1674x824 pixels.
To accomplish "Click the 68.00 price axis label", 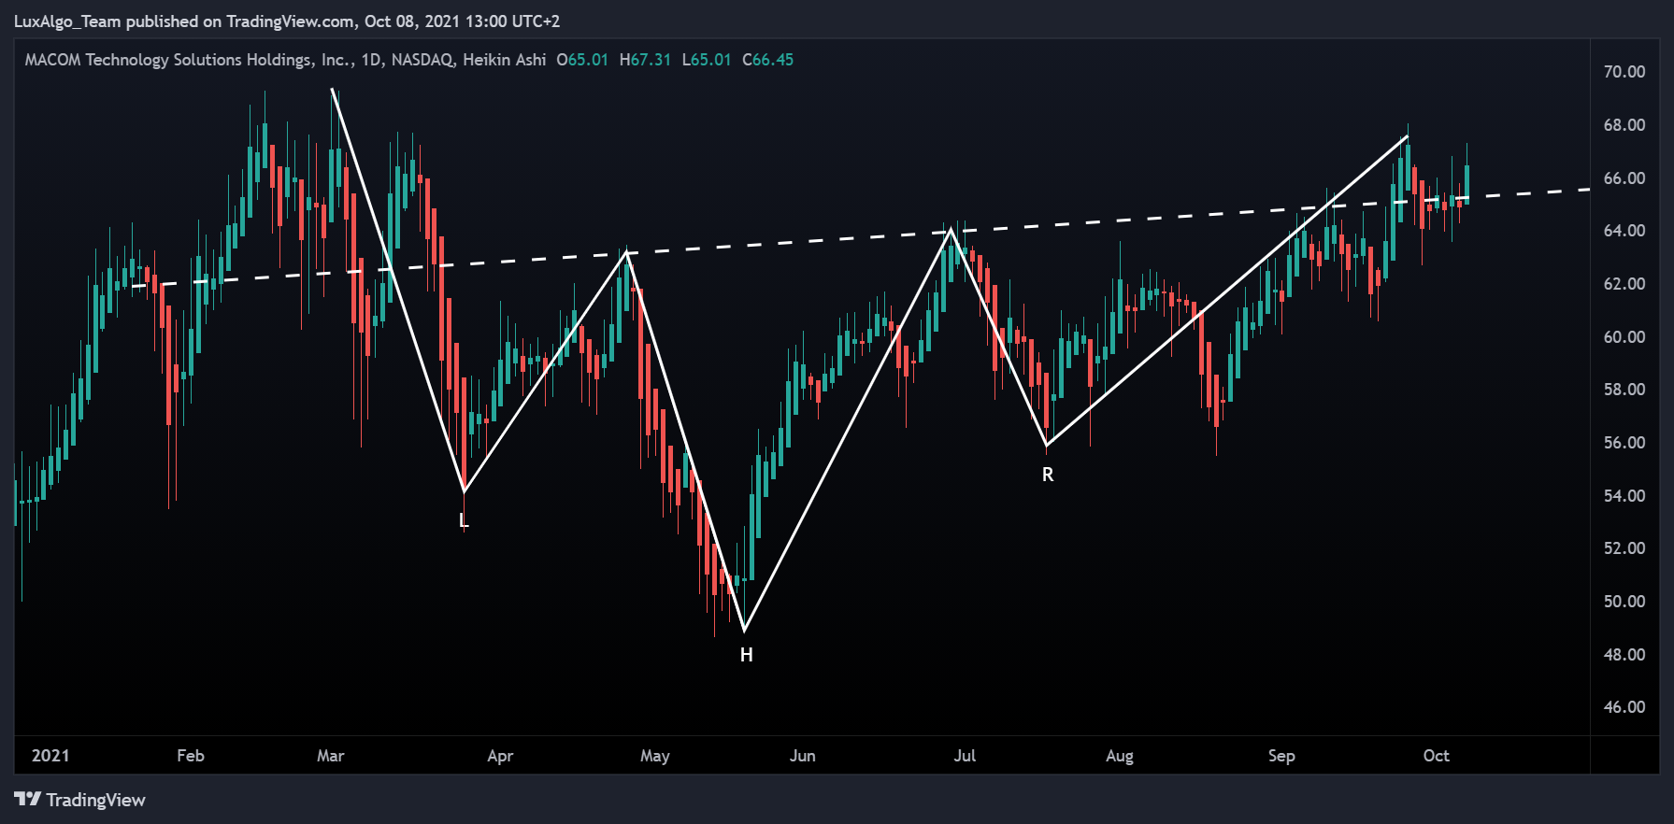I will pyautogui.click(x=1624, y=125).
